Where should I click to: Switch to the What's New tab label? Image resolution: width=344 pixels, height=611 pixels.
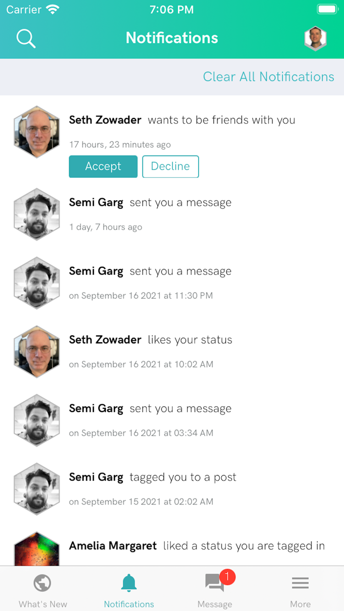coord(43,604)
